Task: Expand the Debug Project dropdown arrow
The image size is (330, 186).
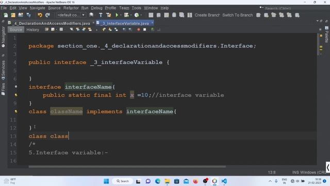Action: [x=131, y=15]
